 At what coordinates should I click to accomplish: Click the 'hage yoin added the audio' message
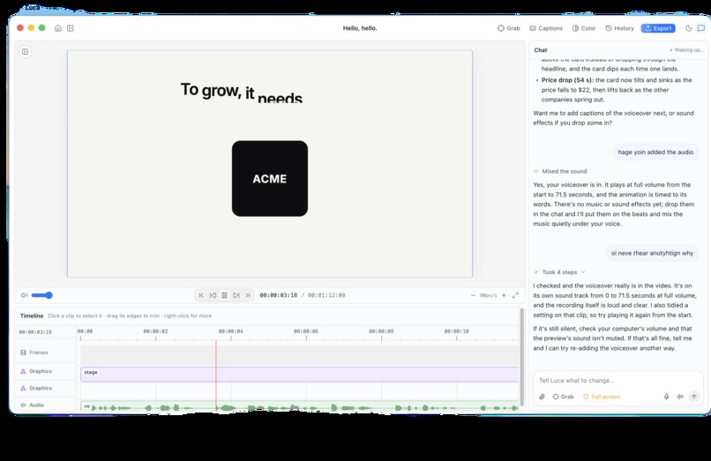tap(655, 152)
